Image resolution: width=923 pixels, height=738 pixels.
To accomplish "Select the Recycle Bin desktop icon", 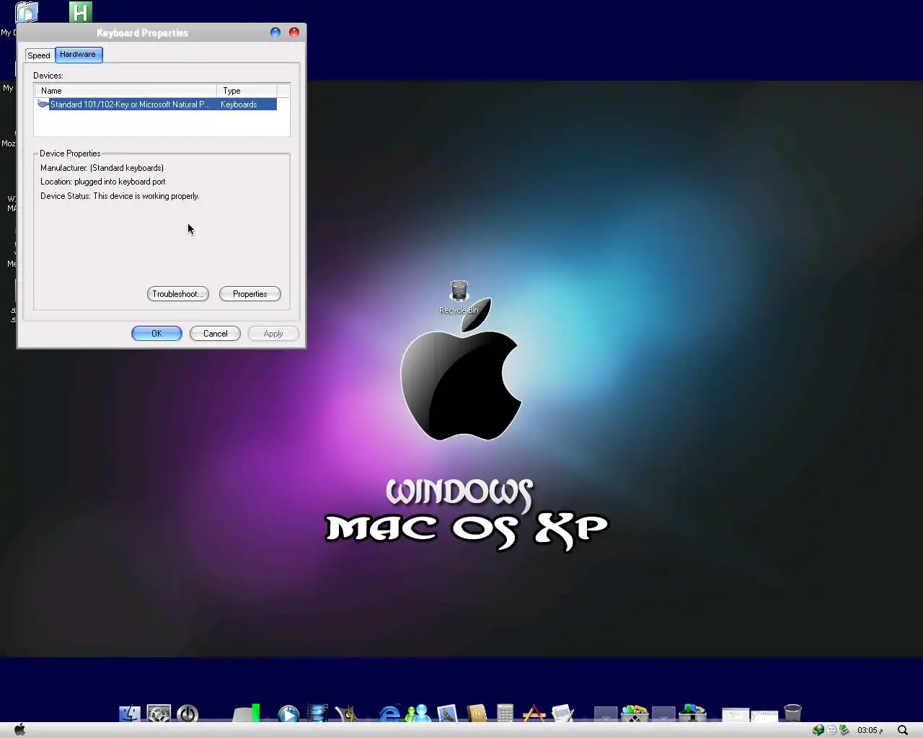I will pyautogui.click(x=459, y=297).
